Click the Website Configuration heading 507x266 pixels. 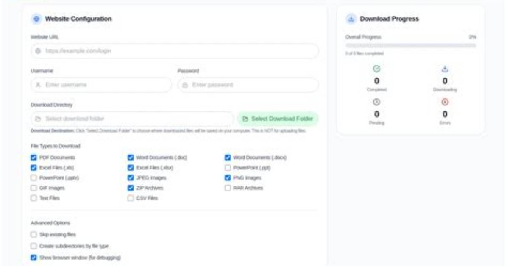(78, 19)
